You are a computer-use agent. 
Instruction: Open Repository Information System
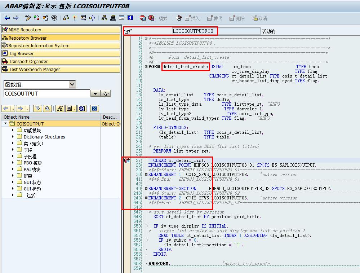click(x=61, y=45)
